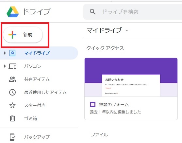
Task: Open パソコン in the sidebar
Action: (32, 66)
